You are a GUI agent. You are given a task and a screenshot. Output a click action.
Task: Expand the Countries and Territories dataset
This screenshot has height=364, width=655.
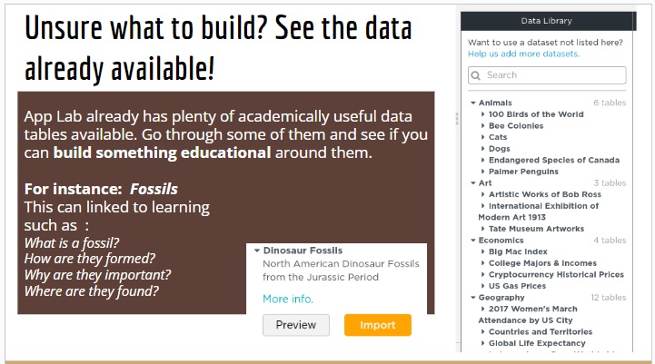click(540, 332)
